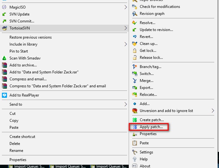This screenshot has height=168, width=219.
Task: Select Rename from context menu
Action: point(16,151)
